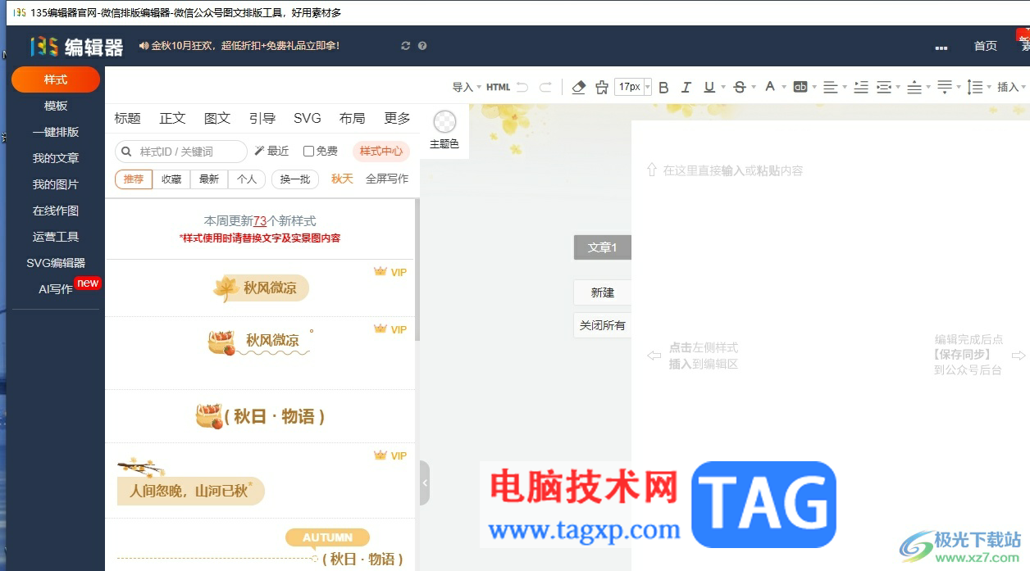Collapse the left style panel handle
The height and width of the screenshot is (571, 1030).
[x=424, y=483]
